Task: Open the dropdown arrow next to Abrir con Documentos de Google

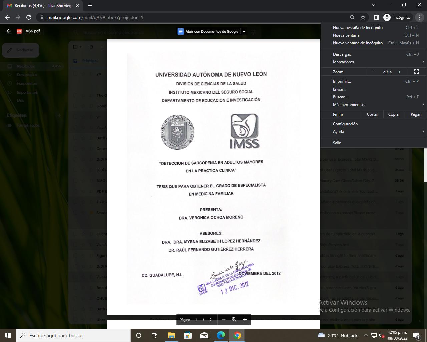Action: point(244,32)
